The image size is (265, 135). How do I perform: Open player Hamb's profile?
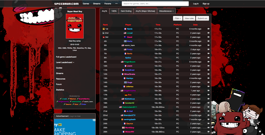coord(130,29)
